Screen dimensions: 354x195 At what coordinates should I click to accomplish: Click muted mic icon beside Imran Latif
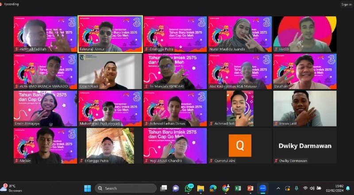276,124
